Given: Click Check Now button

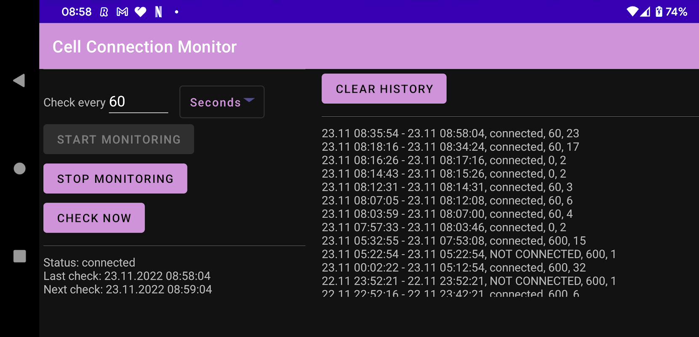Looking at the screenshot, I should click(x=94, y=218).
